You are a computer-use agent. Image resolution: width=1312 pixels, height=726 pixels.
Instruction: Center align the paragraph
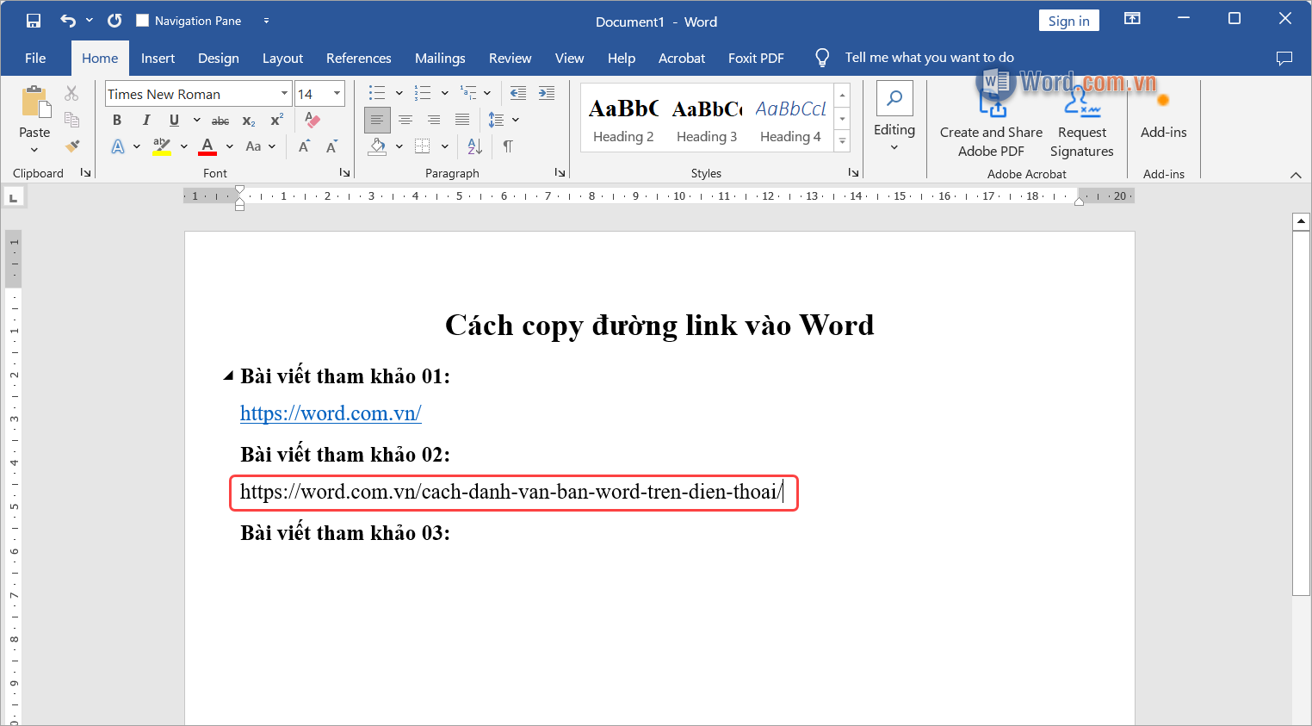405,120
